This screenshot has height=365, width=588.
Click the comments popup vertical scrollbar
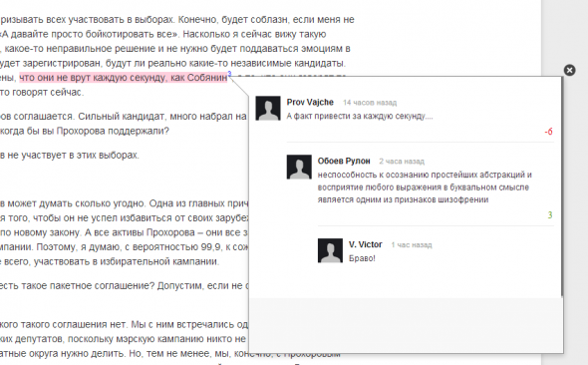coord(562,187)
